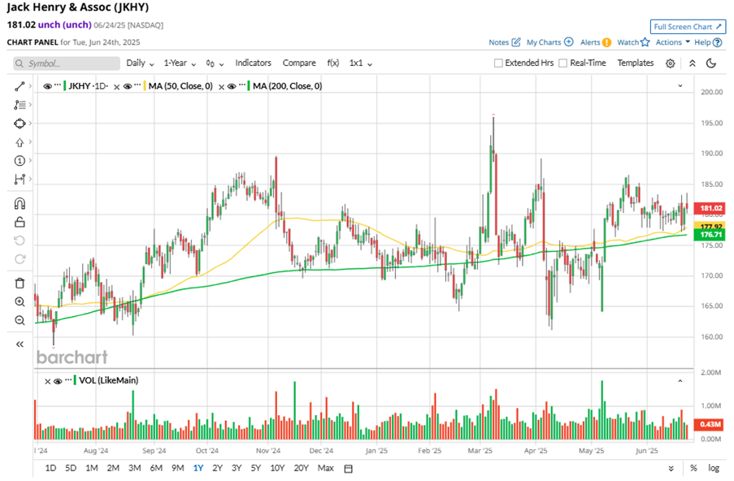Screen dimensions: 734x481
Task: Select the trend line drawing tool
Action: coord(20,86)
